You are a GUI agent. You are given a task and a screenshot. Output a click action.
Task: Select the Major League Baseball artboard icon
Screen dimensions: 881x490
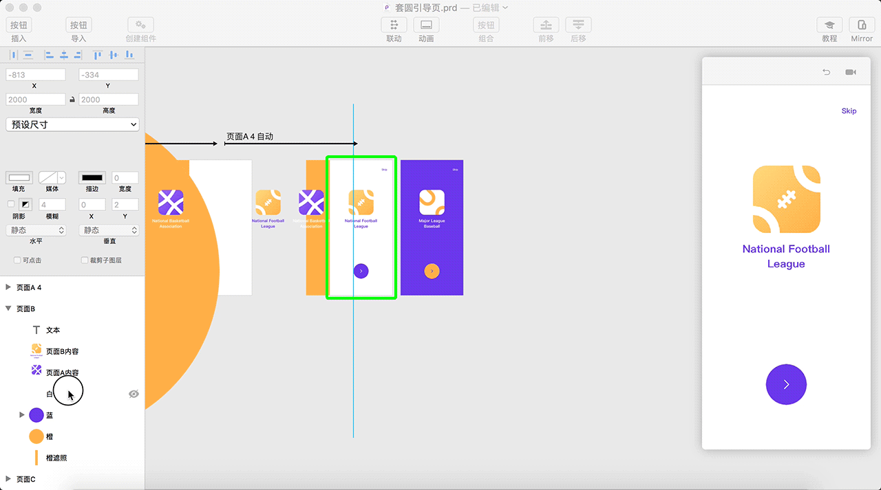tap(432, 202)
